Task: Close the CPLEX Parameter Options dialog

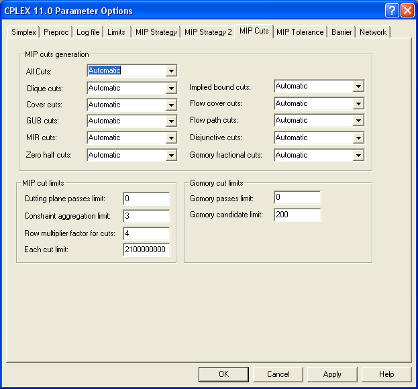Action: pyautogui.click(x=408, y=11)
